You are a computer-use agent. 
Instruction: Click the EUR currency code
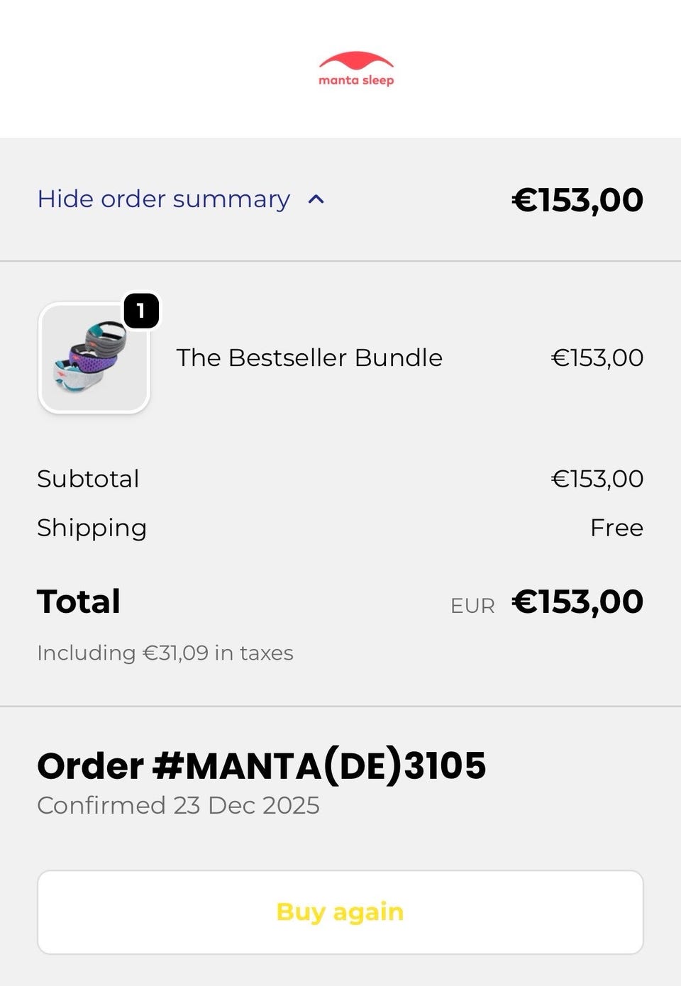[x=472, y=606]
